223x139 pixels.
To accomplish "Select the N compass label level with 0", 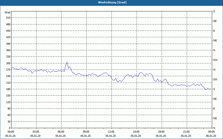I will click(214, 128).
